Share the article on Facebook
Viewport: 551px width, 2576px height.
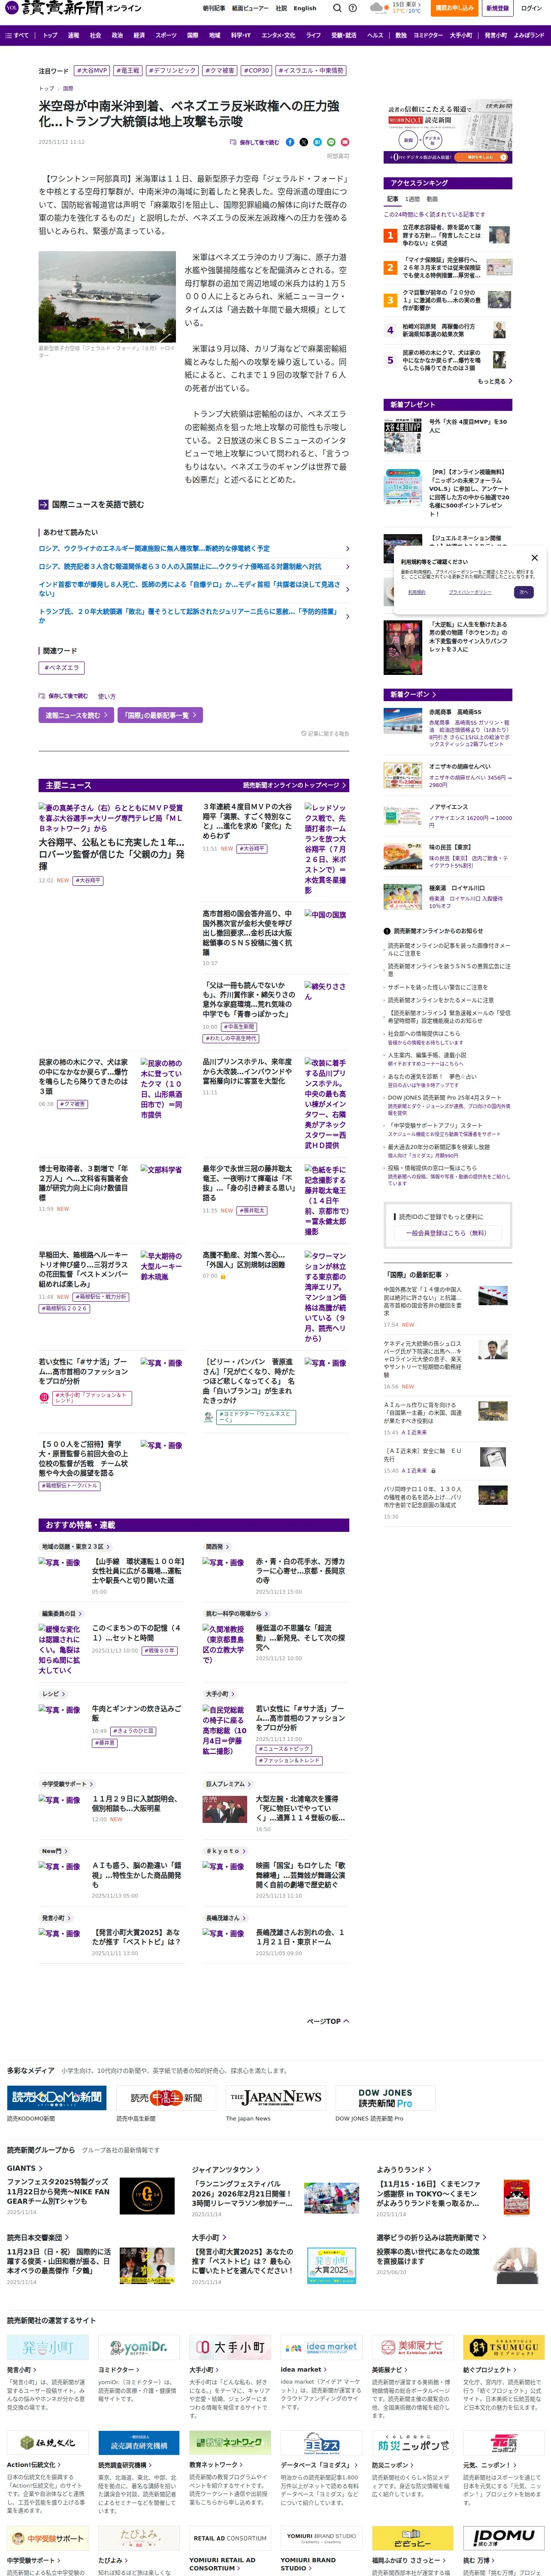pyautogui.click(x=290, y=142)
